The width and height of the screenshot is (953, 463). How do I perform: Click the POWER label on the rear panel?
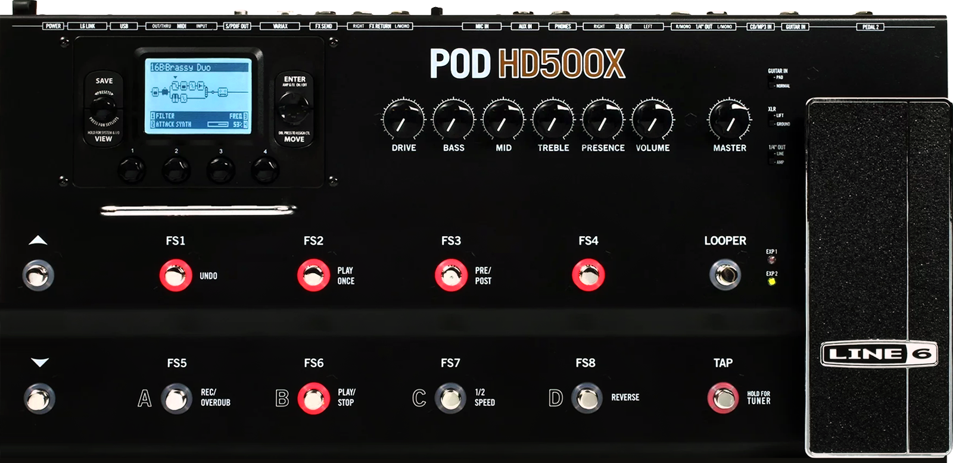[x=53, y=26]
